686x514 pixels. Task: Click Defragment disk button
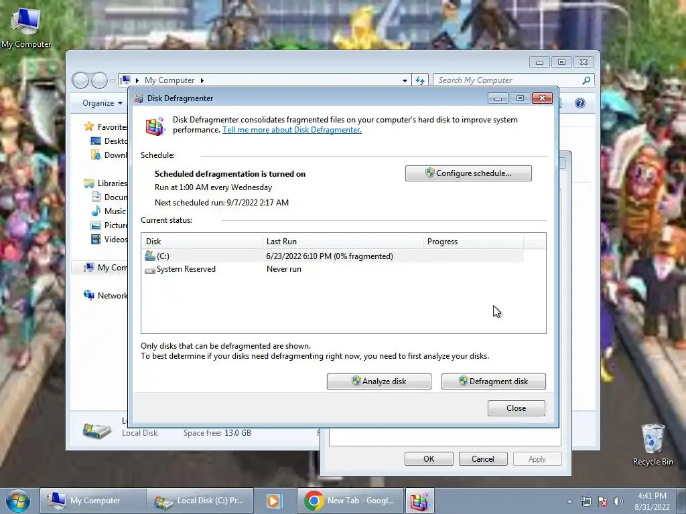click(494, 381)
